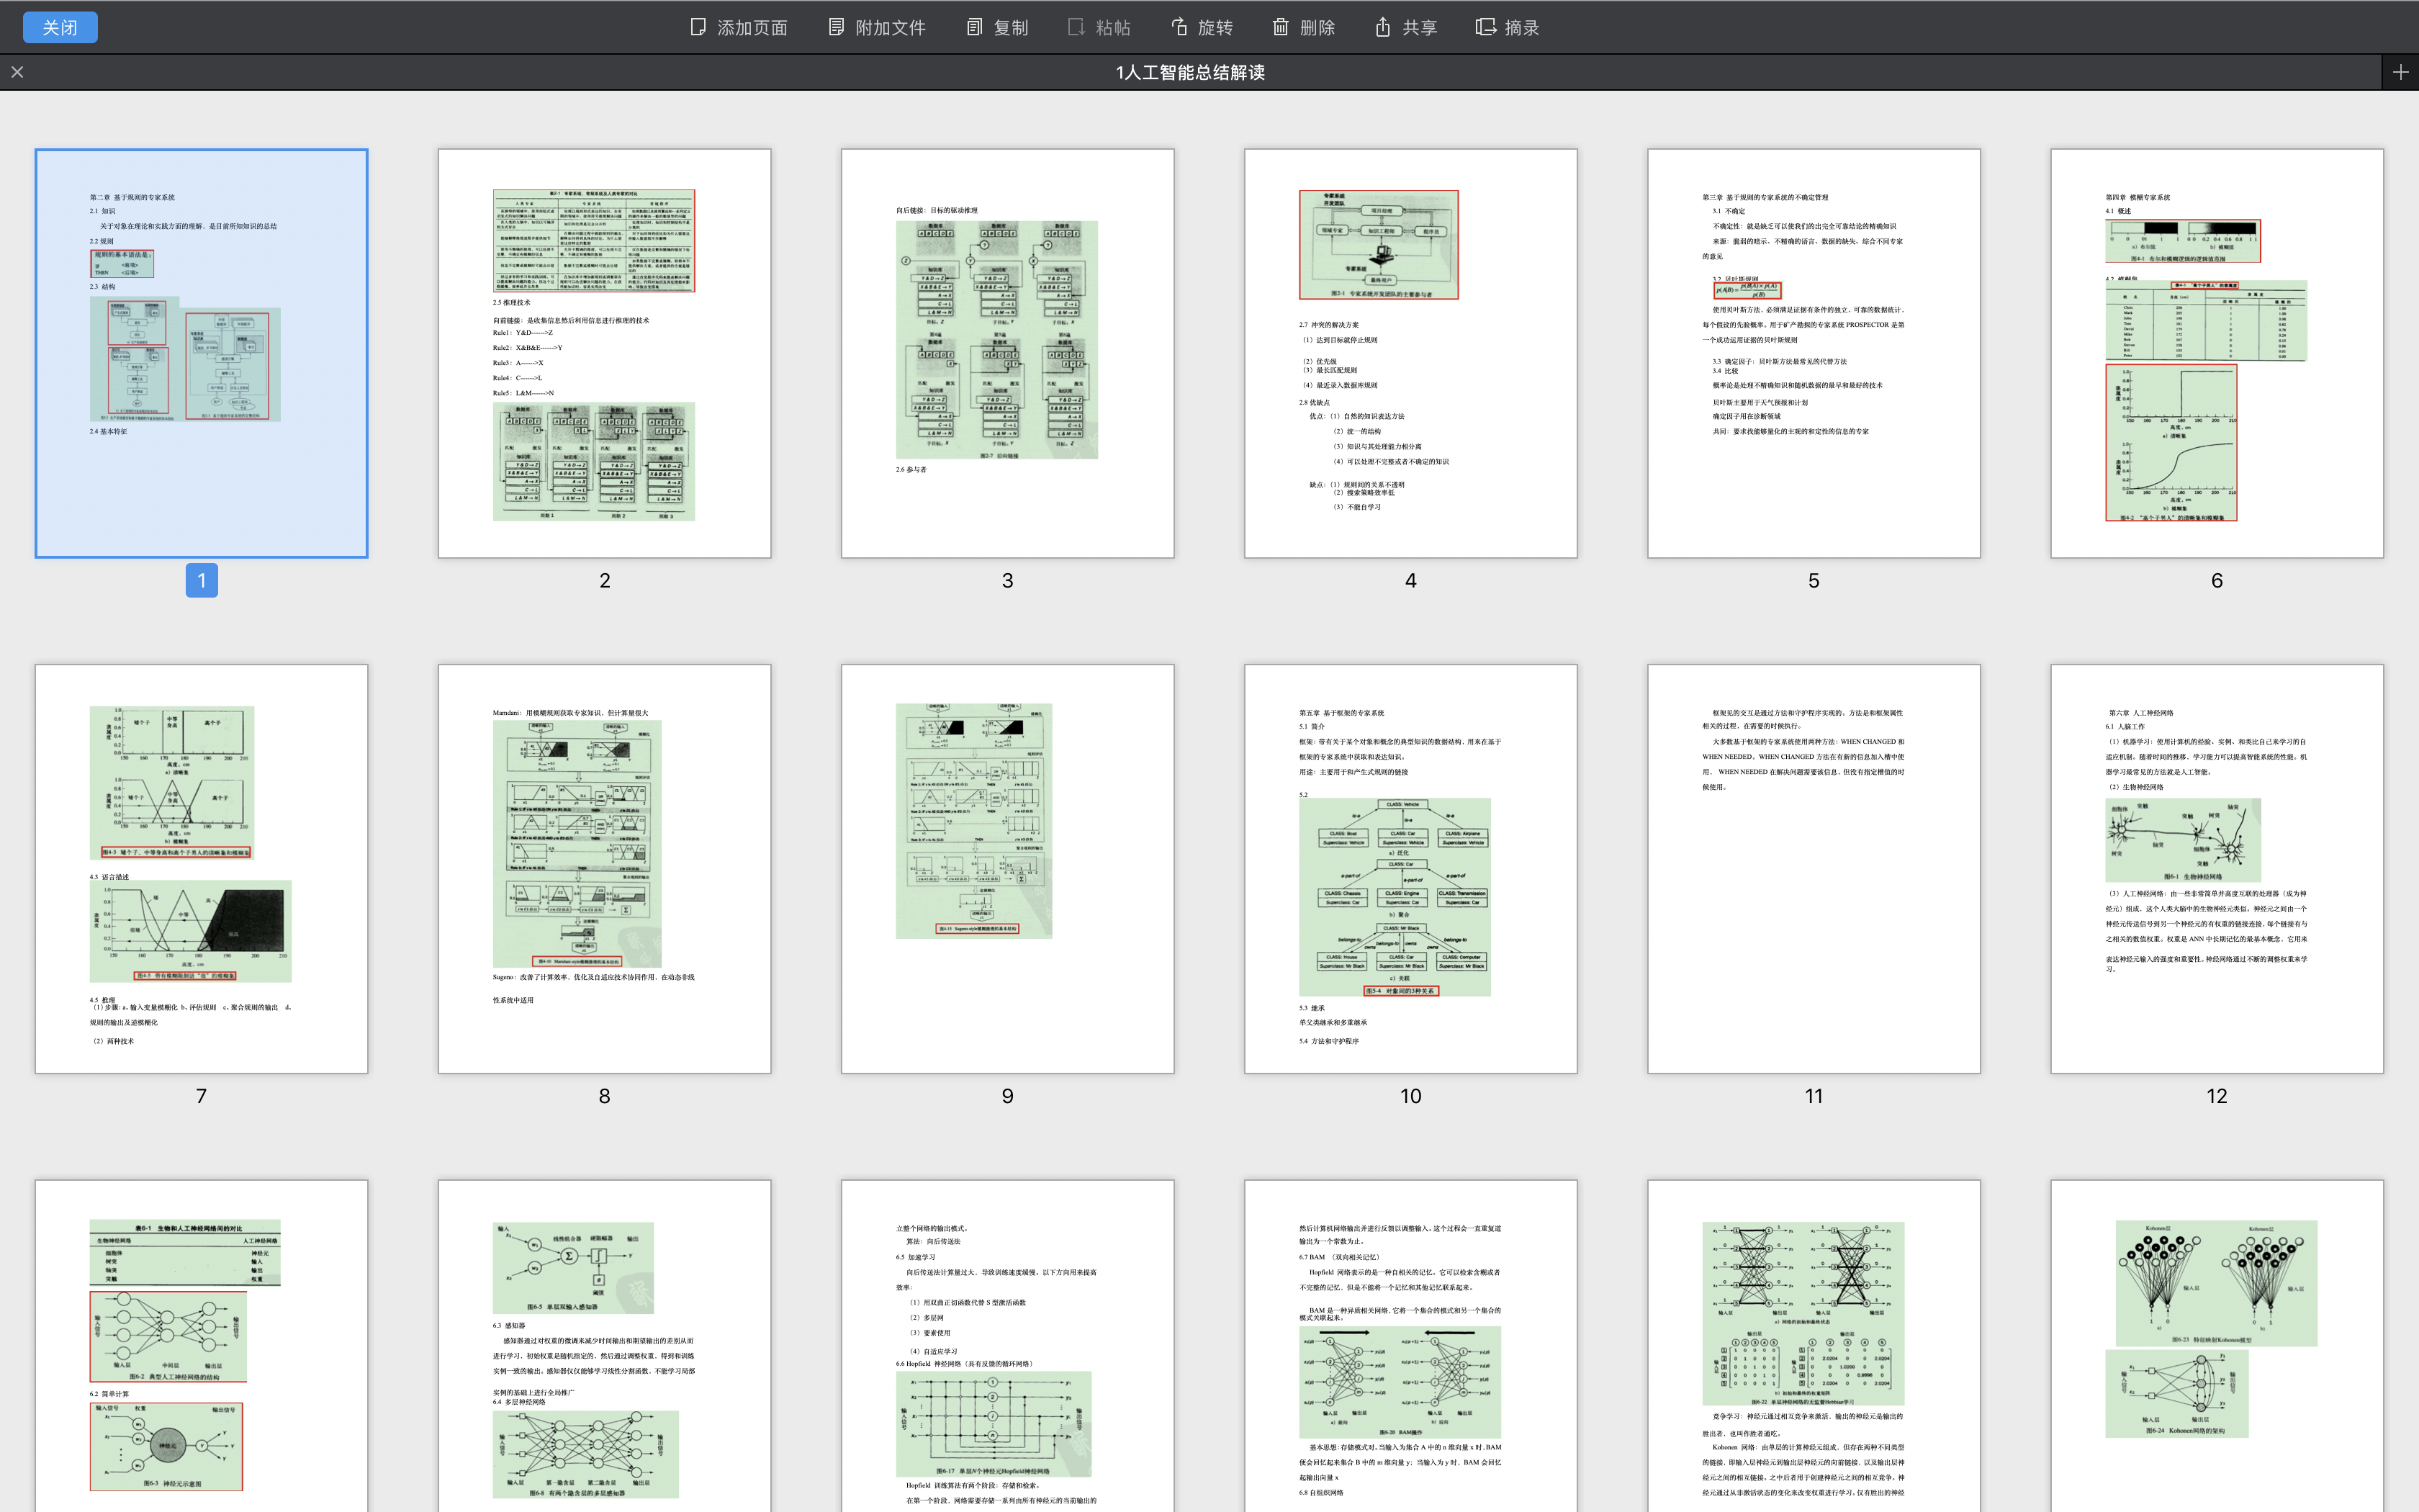
Task: Click the Extract (摘录) toolbar icon
Action: [1485, 27]
